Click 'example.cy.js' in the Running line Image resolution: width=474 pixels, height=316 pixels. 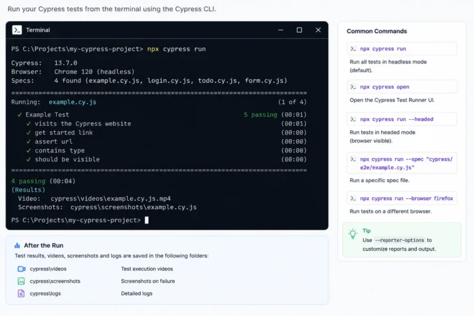pyautogui.click(x=73, y=102)
